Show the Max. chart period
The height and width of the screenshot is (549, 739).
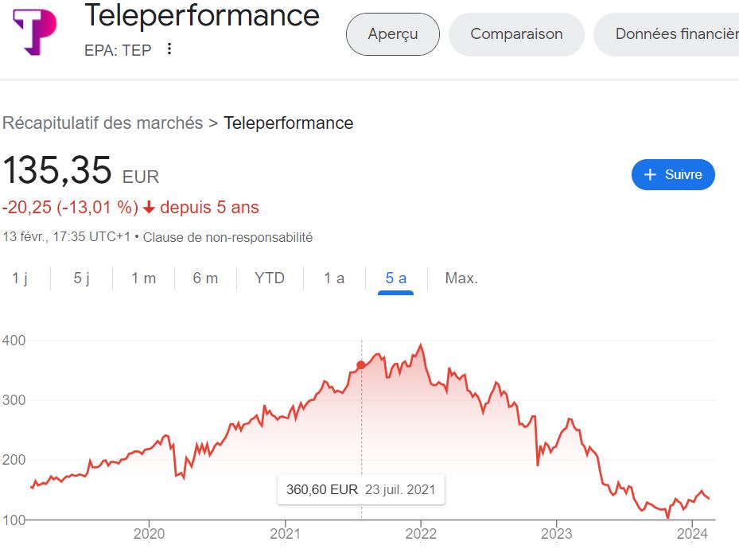[461, 278]
